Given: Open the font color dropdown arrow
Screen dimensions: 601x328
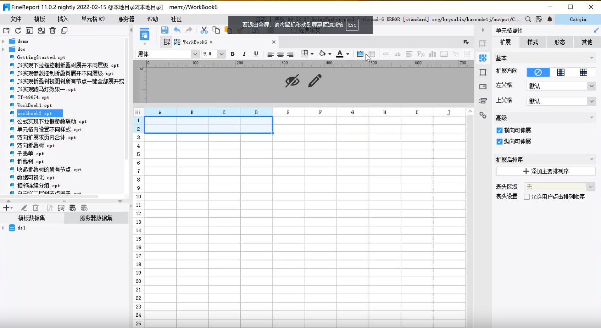Looking at the screenshot, I should click(x=348, y=54).
